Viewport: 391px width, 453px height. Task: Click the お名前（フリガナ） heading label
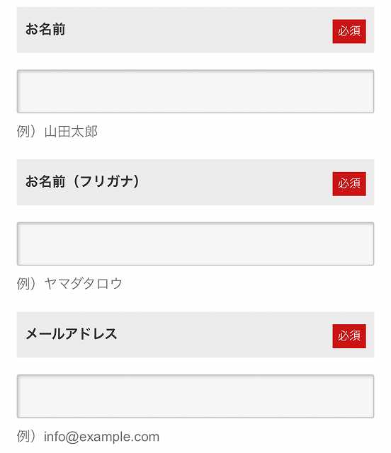(x=82, y=182)
